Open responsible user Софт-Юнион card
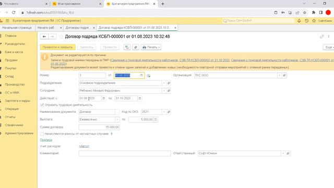This screenshot has width=334, height=188. (x=288, y=153)
